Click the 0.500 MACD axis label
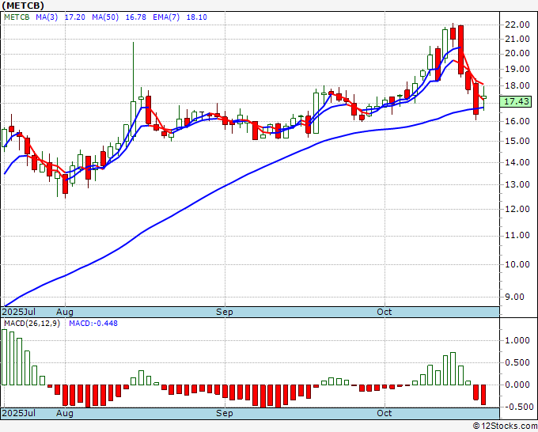The image size is (538, 432). (517, 362)
